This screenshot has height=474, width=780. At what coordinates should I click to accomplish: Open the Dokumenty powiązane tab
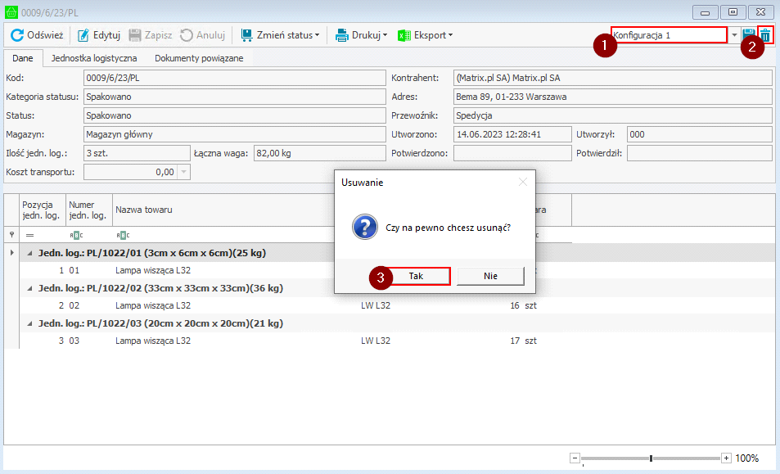pos(199,58)
